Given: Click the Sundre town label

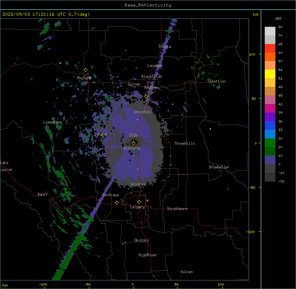Looking at the screenshot, I should pos(100,134).
